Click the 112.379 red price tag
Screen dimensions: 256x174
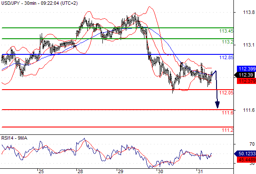(x=246, y=81)
